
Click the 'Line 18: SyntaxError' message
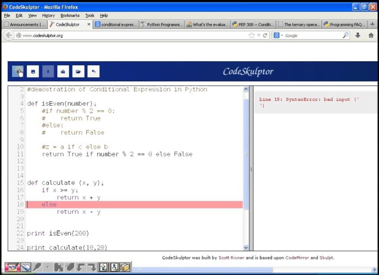pos(309,102)
